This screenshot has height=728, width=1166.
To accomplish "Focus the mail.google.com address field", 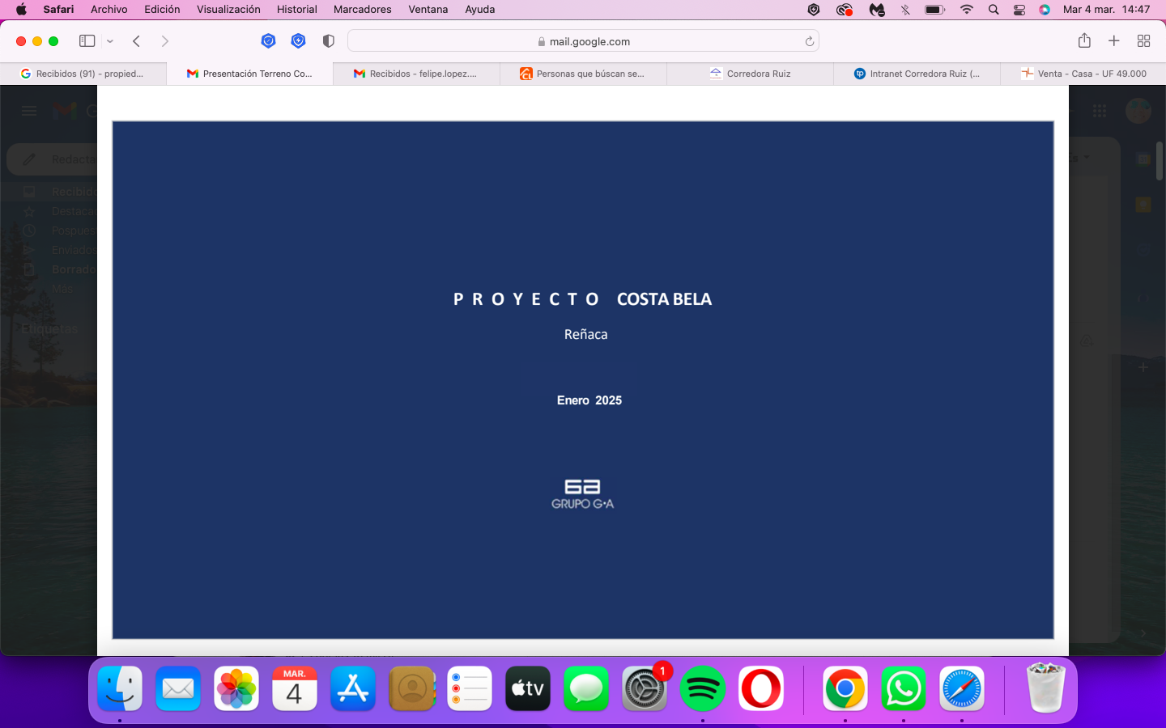I will 583,41.
